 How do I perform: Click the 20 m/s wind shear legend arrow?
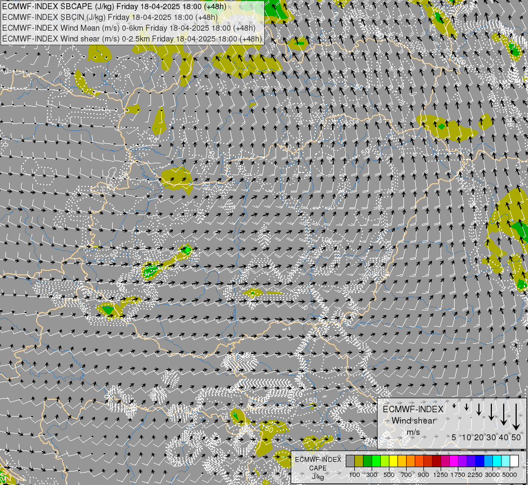pyautogui.click(x=479, y=409)
